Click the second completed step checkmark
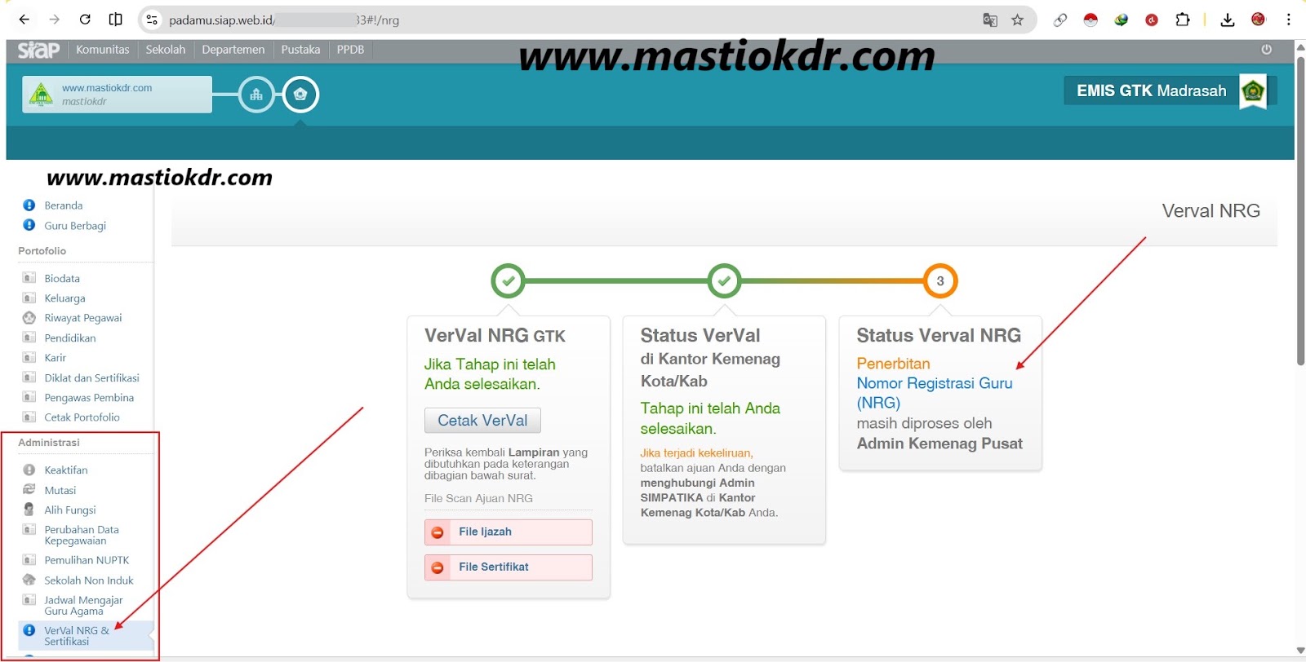Image resolution: width=1306 pixels, height=662 pixels. (724, 281)
